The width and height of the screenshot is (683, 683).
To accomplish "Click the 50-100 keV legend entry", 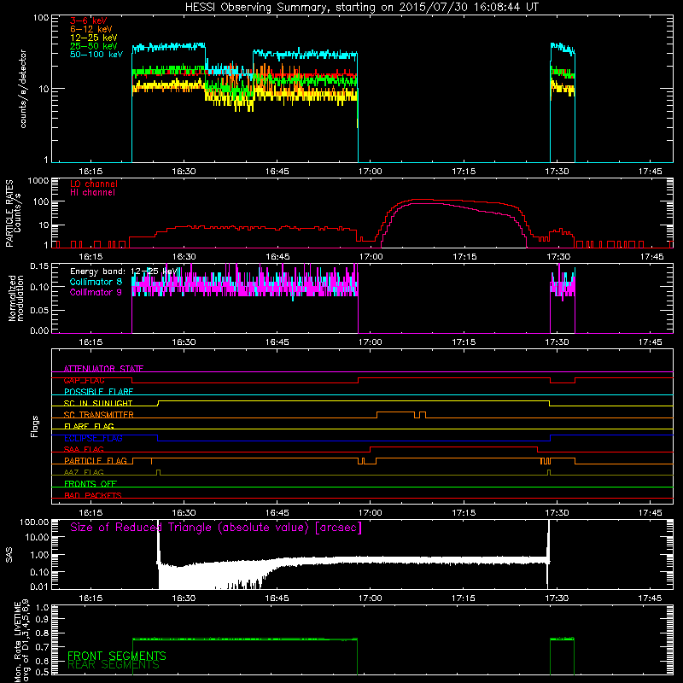I will click(96, 55).
